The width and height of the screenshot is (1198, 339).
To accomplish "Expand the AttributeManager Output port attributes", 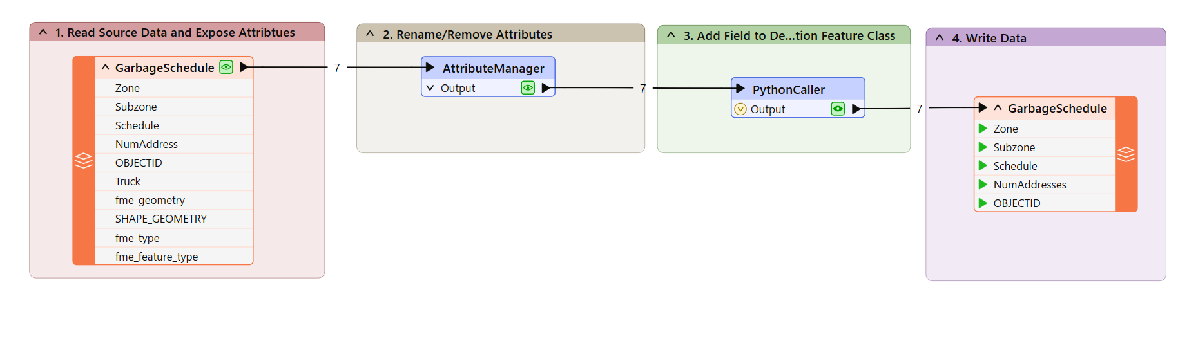I will (430, 88).
